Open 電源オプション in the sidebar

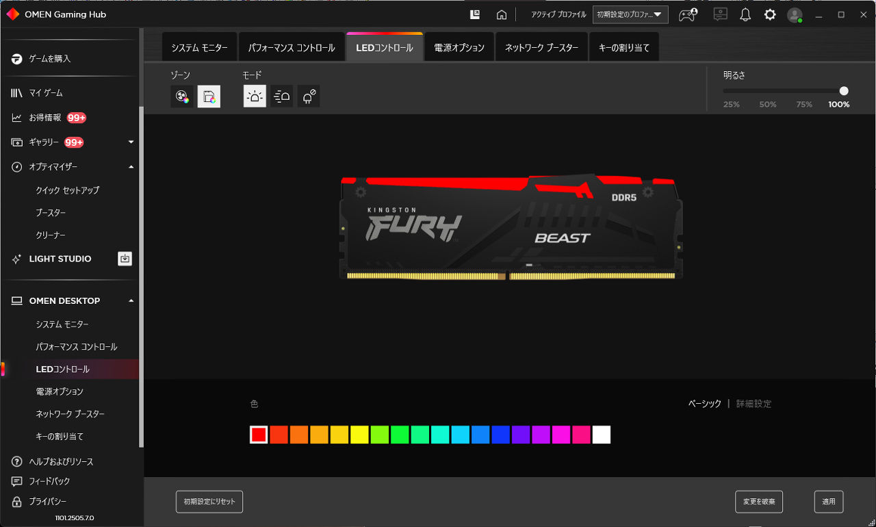(x=60, y=391)
